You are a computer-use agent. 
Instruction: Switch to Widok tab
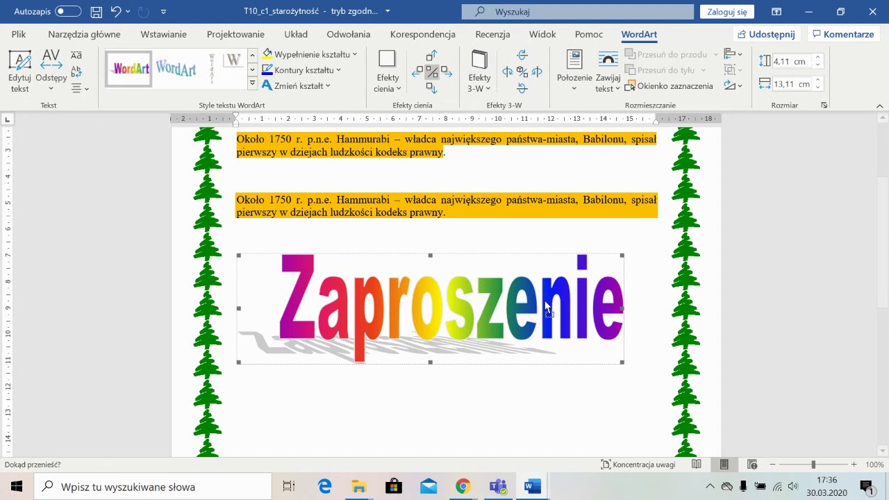542,34
